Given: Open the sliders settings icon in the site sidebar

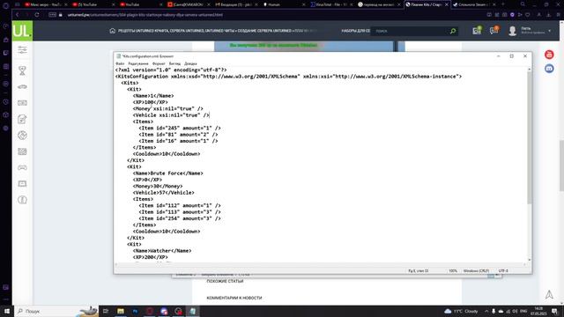Looking at the screenshot, I should click(x=22, y=50).
